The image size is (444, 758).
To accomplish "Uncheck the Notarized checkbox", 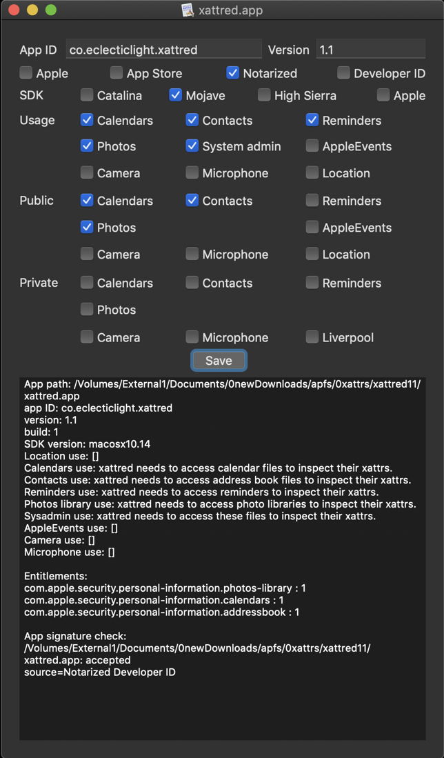I will (232, 72).
